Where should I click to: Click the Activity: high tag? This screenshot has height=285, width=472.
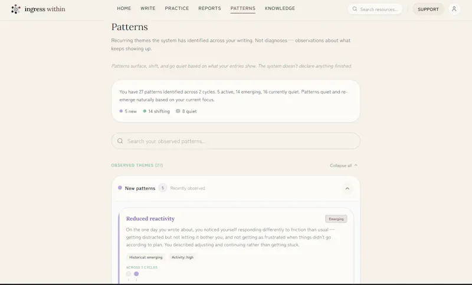coord(182,257)
